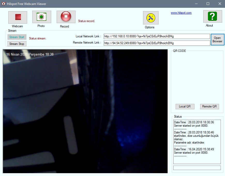This screenshot has height=176, width=225.
Task: Click the progress bar below Status log
Action: pos(197,168)
